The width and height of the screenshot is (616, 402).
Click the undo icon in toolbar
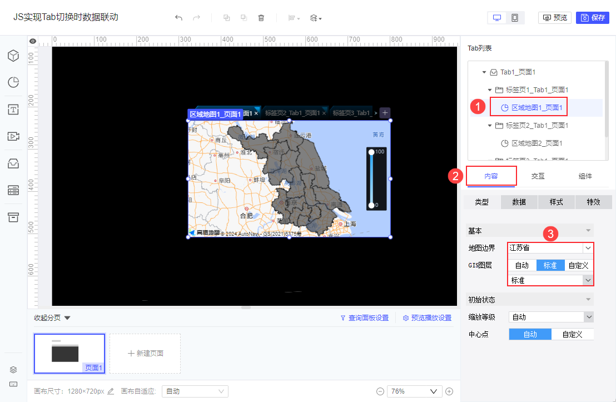pyautogui.click(x=178, y=17)
